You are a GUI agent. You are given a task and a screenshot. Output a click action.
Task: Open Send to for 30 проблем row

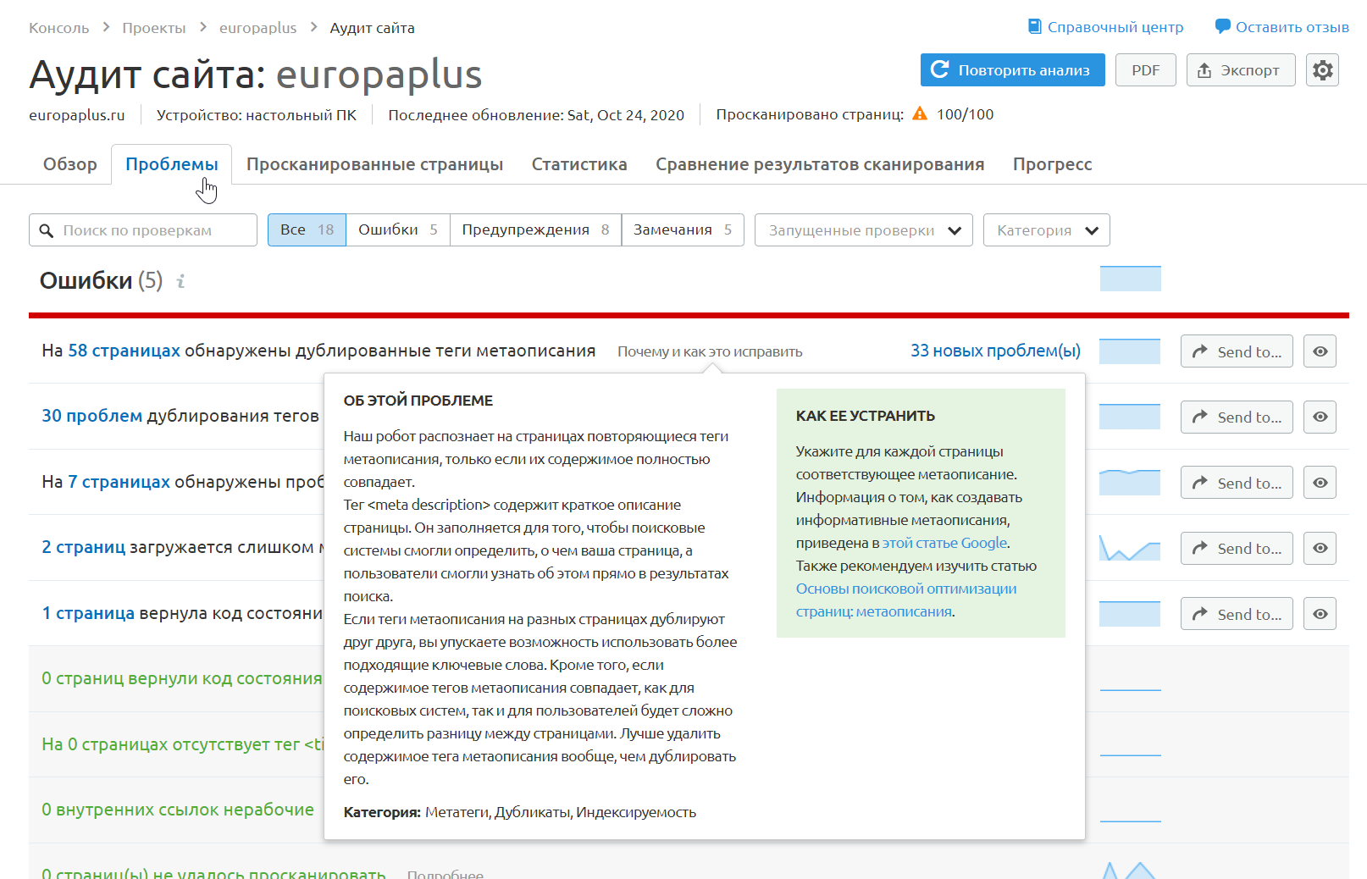click(x=1237, y=417)
